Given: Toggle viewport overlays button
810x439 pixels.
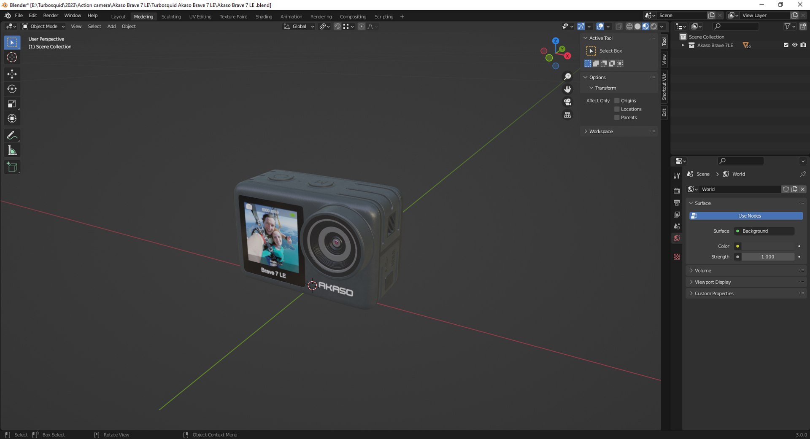Looking at the screenshot, I should pos(600,27).
